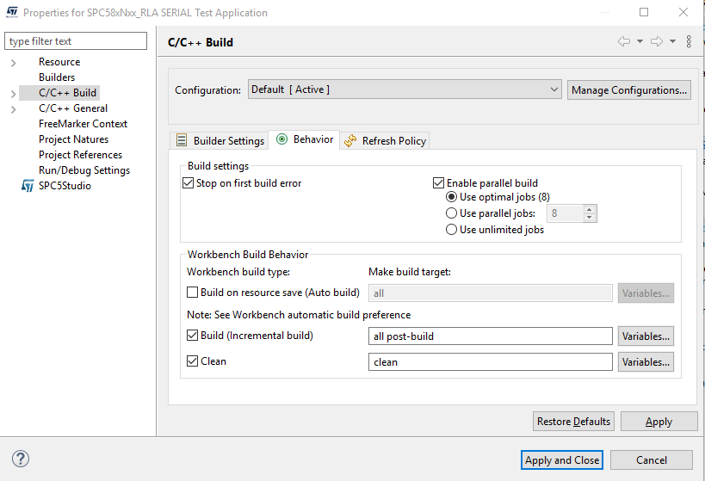The width and height of the screenshot is (705, 481).
Task: Open the Configuration dropdown
Action: pyautogui.click(x=405, y=89)
